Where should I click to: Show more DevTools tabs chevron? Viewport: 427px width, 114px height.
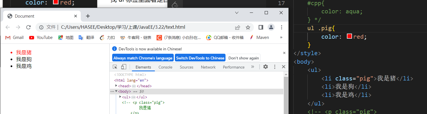(x=253, y=67)
